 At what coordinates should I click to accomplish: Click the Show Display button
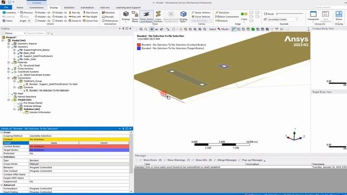coord(339,17)
